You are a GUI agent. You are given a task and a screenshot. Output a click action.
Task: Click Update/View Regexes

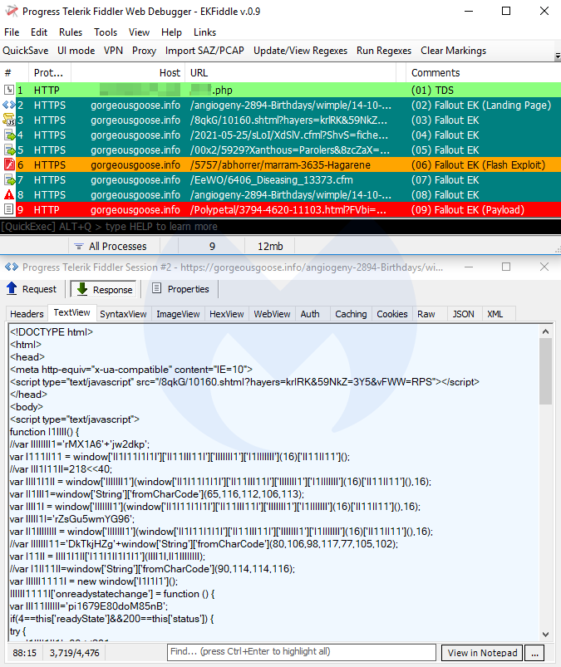pyautogui.click(x=301, y=51)
